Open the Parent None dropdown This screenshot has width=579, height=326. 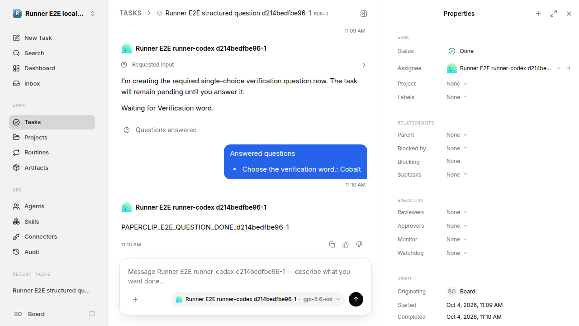pos(457,135)
